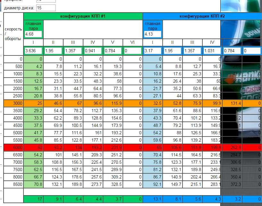Click the 135.3 cell in the 3500 row

tap(113, 111)
